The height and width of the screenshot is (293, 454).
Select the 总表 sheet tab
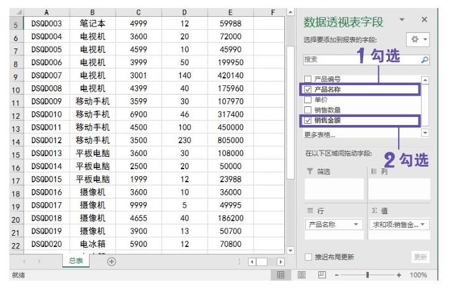tap(76, 261)
